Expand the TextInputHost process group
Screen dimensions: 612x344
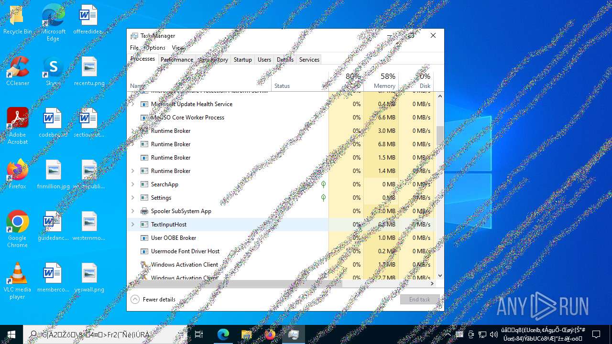[133, 225]
